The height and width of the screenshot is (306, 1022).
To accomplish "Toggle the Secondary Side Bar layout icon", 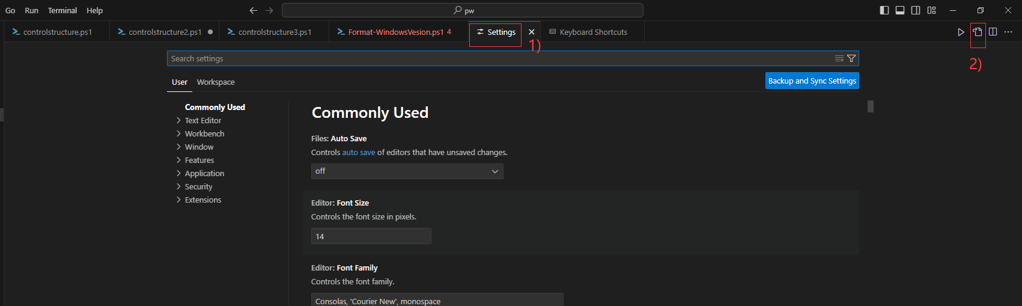I will pos(916,10).
